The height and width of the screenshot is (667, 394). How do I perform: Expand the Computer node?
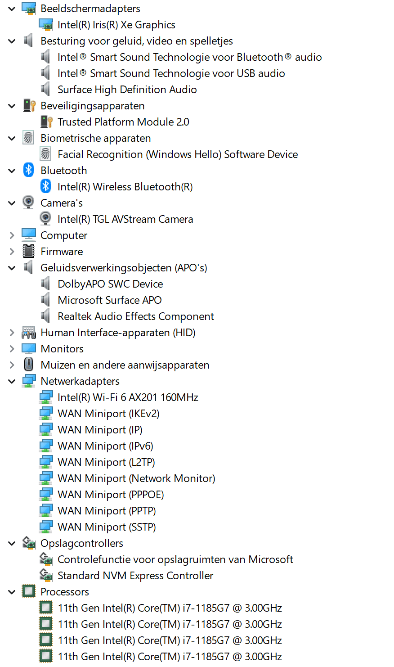(12, 235)
